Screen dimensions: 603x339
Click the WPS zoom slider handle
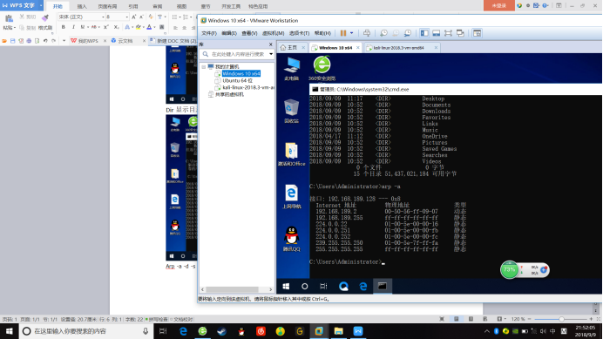(561, 319)
